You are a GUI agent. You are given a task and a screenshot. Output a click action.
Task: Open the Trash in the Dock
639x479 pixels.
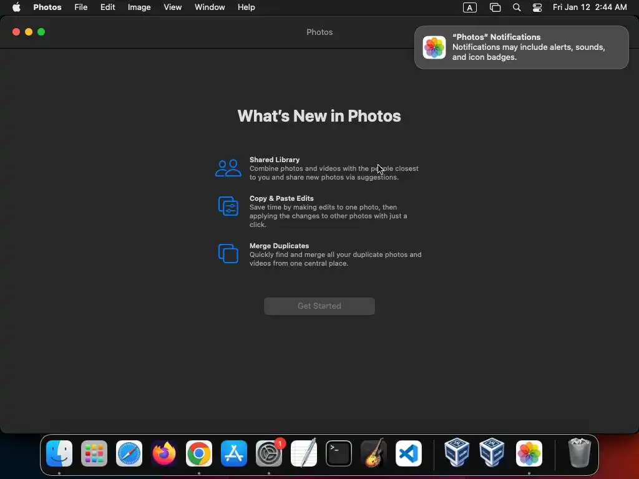click(579, 453)
